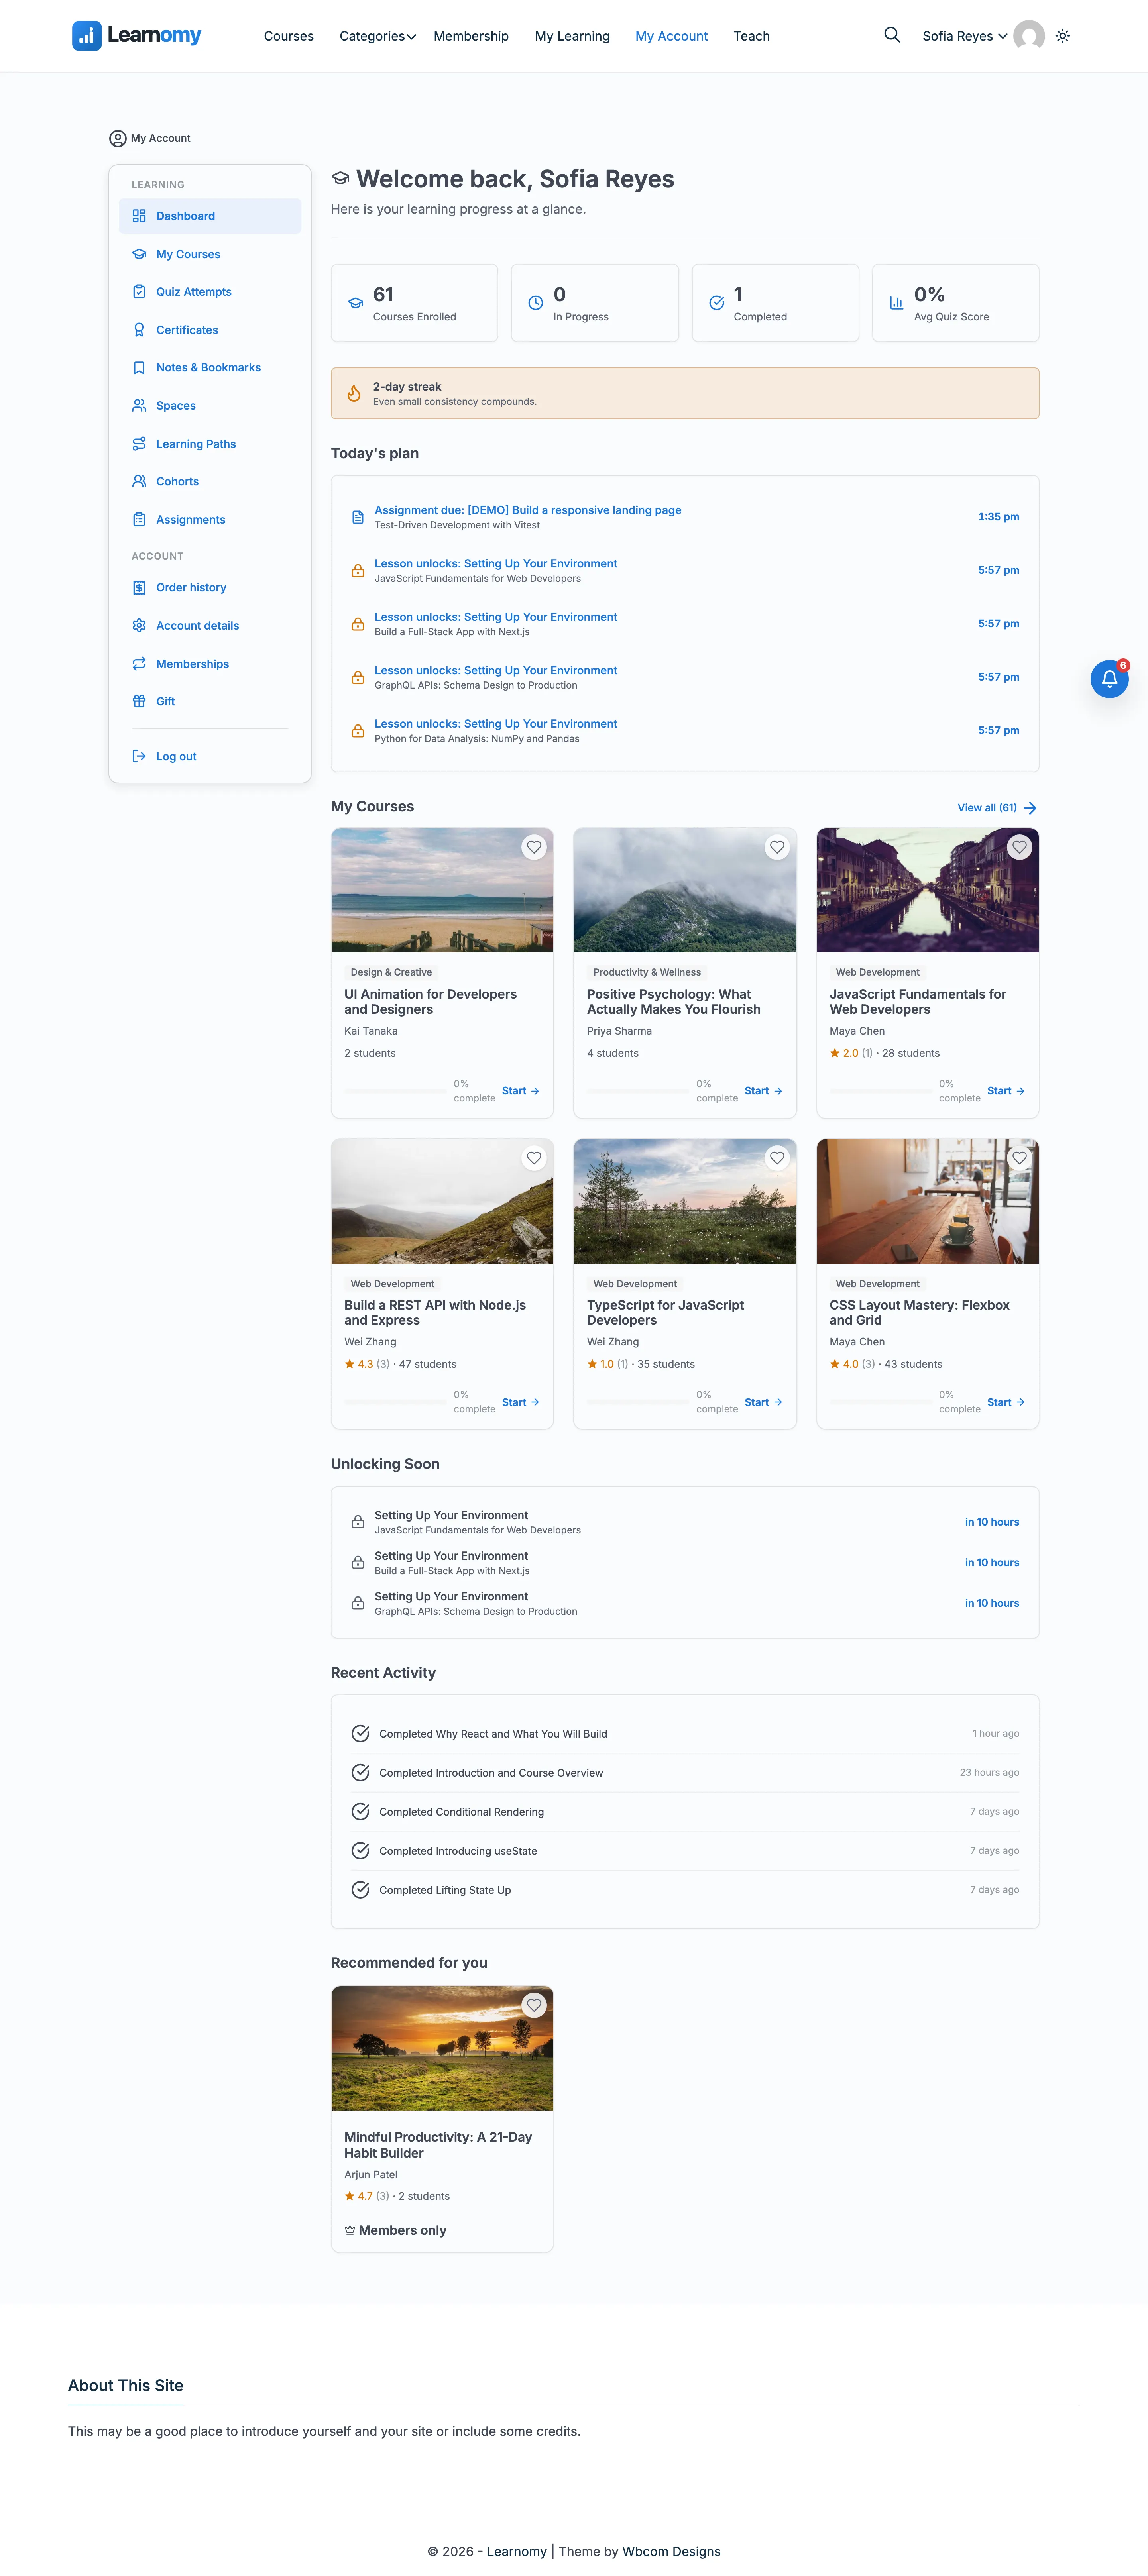Screen dimensions: 1148x2576
Task: Click the Avg Quiz Score card
Action: point(955,303)
